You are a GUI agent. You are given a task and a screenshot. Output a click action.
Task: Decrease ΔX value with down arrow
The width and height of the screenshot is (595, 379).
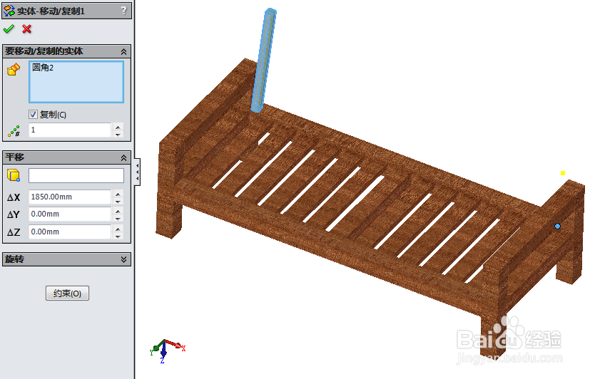(118, 201)
